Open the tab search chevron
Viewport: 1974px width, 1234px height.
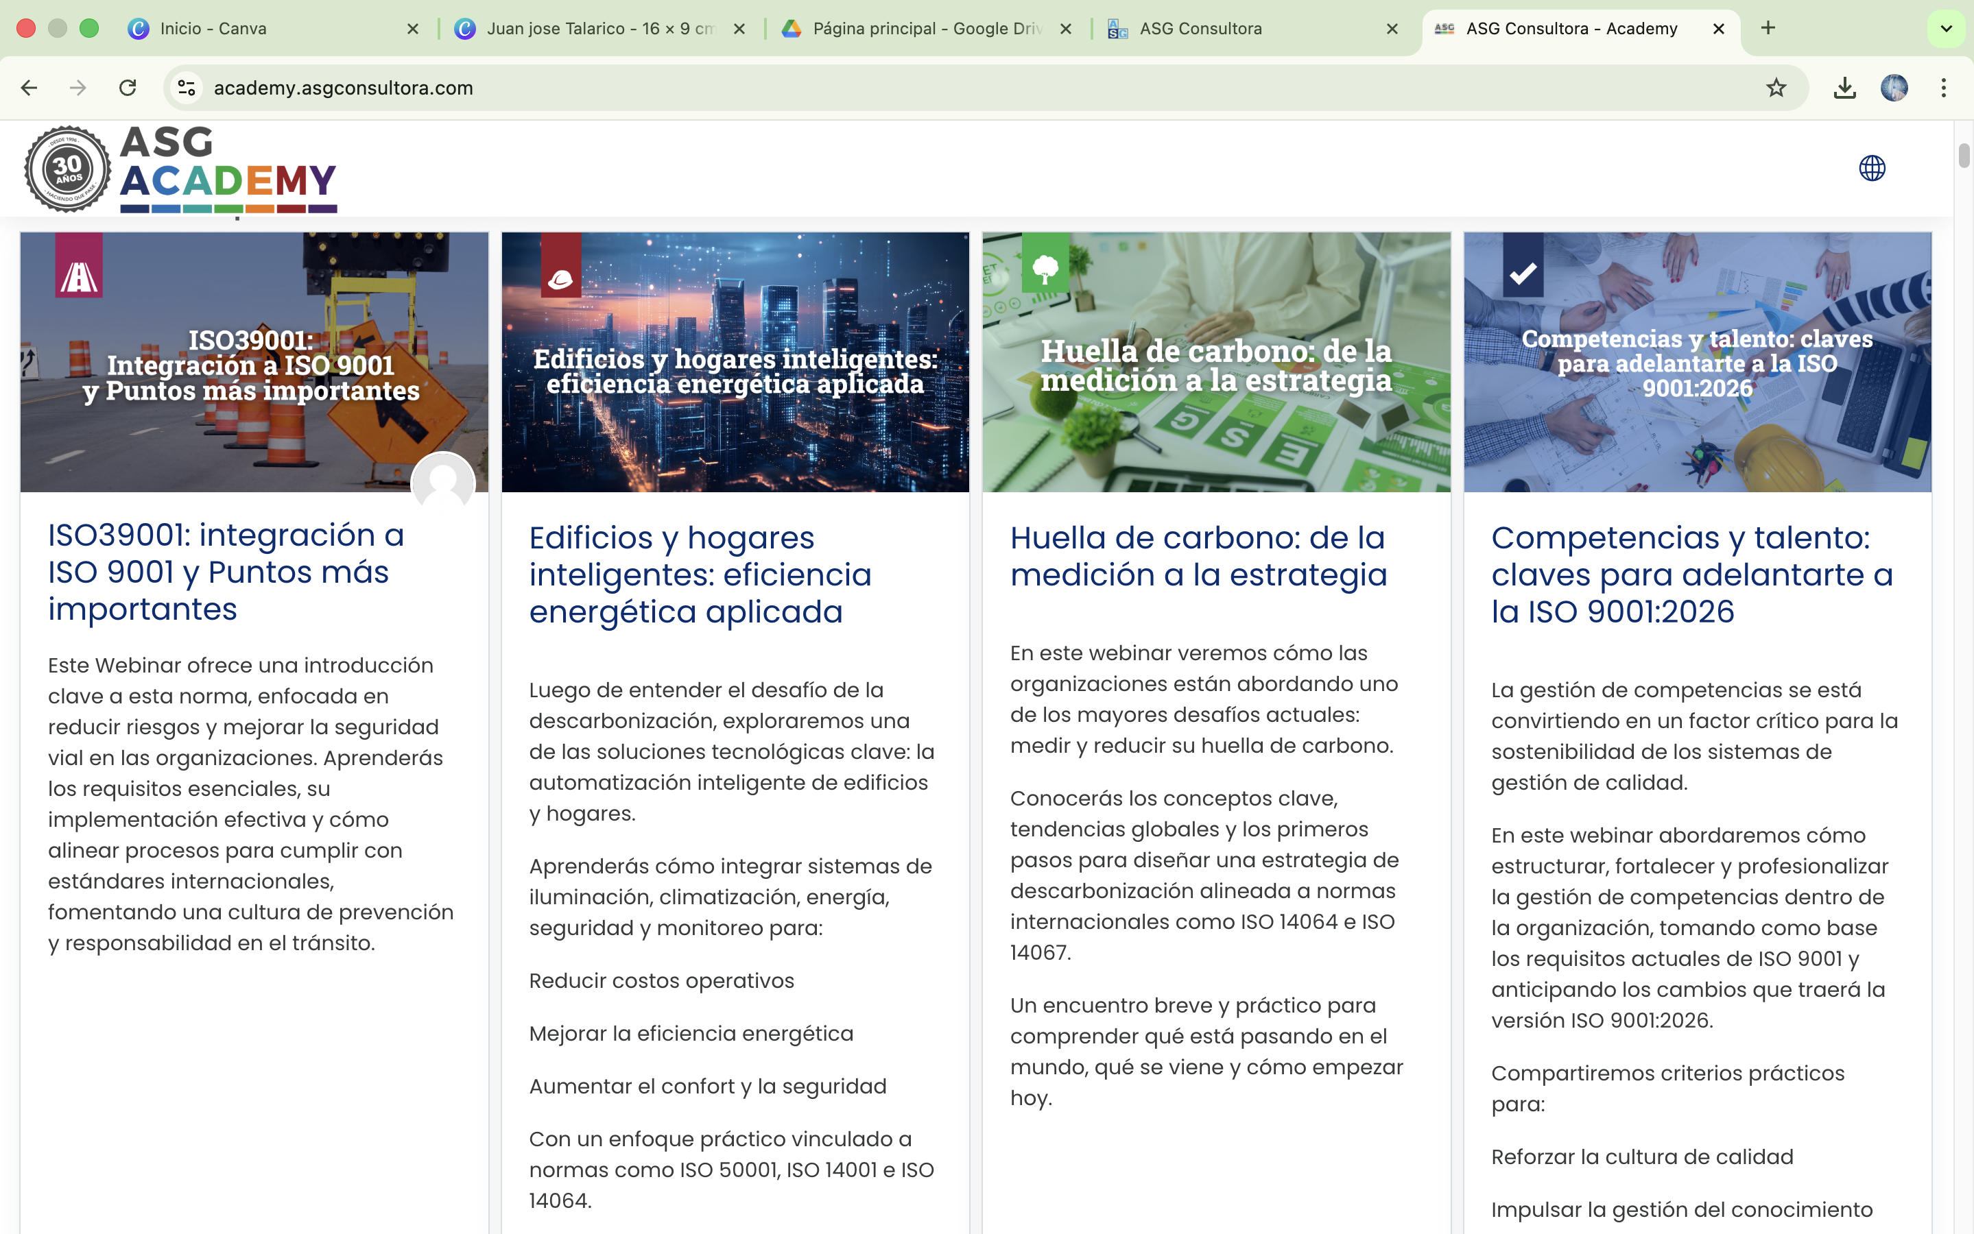point(1945,27)
